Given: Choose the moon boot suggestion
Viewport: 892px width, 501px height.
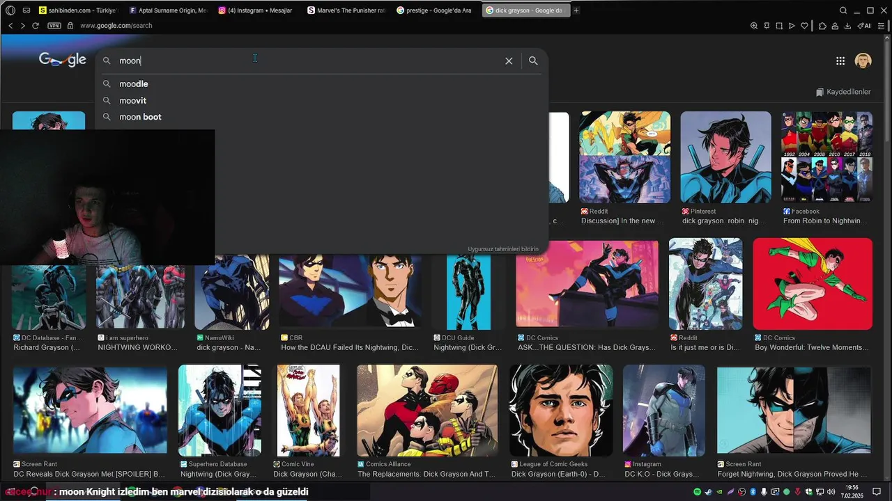Looking at the screenshot, I should click(x=321, y=117).
